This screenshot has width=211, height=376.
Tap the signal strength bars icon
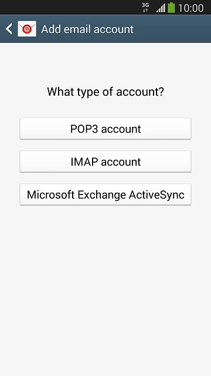click(x=161, y=8)
